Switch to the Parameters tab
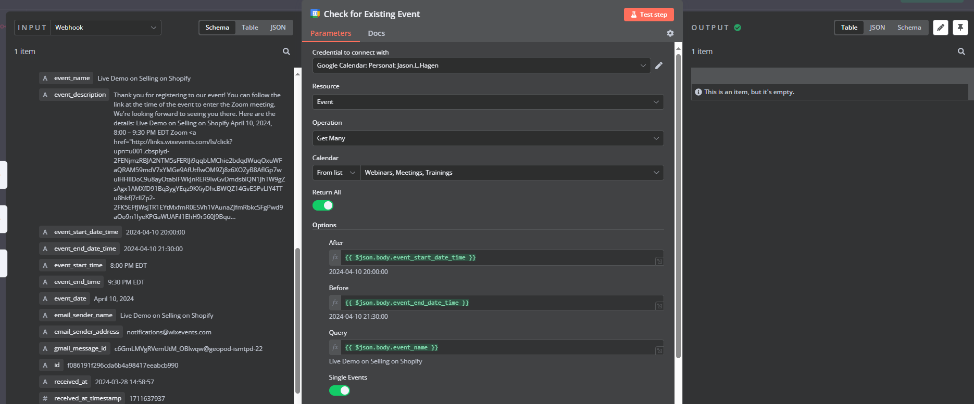Screen dimensions: 974x404 pos(331,33)
